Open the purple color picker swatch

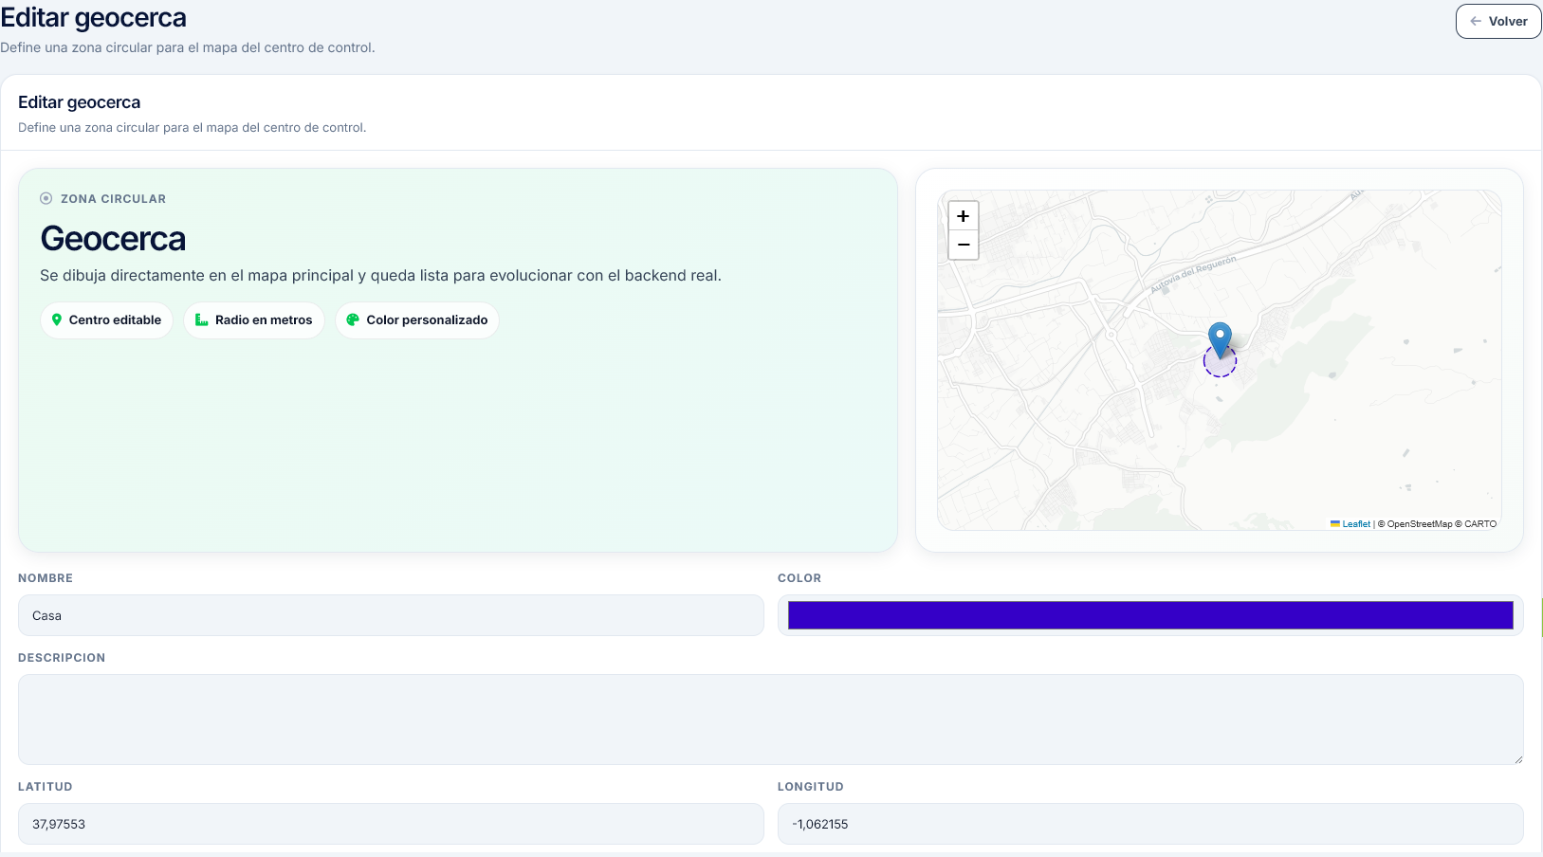tap(1149, 615)
